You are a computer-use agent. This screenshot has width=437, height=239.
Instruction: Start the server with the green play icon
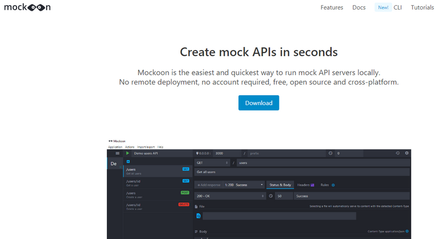[x=127, y=153]
